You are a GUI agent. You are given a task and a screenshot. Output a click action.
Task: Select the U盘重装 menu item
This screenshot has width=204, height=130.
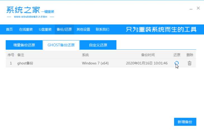[x=45, y=29]
